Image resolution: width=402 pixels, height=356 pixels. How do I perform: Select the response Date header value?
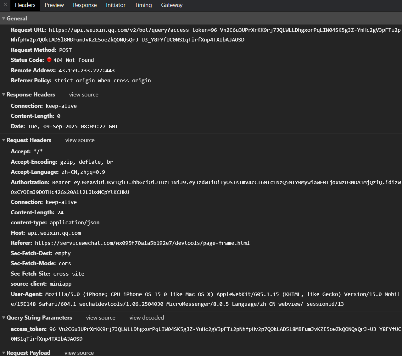[x=73, y=127]
